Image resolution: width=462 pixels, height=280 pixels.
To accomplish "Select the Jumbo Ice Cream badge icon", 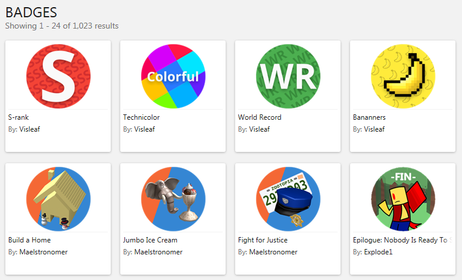I will pos(173,198).
